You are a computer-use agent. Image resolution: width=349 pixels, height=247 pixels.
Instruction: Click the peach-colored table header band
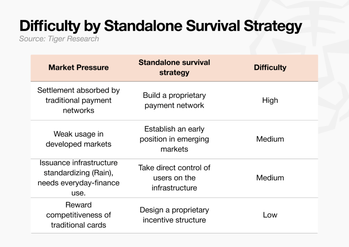(174, 68)
